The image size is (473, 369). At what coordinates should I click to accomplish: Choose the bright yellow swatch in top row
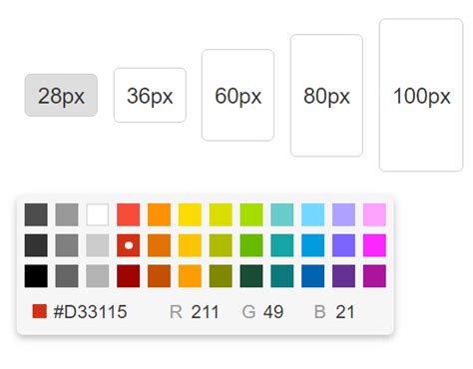tap(190, 214)
